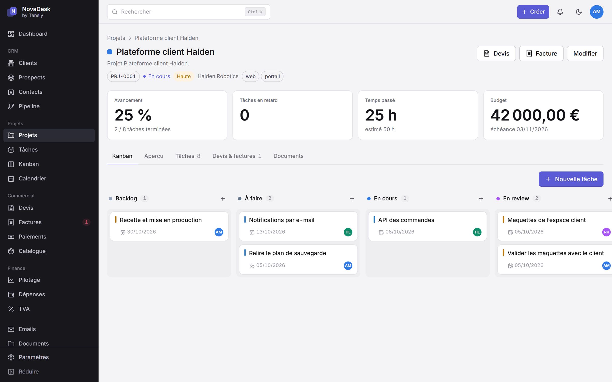
Task: Open Tâches in sidebar
Action: (49, 150)
